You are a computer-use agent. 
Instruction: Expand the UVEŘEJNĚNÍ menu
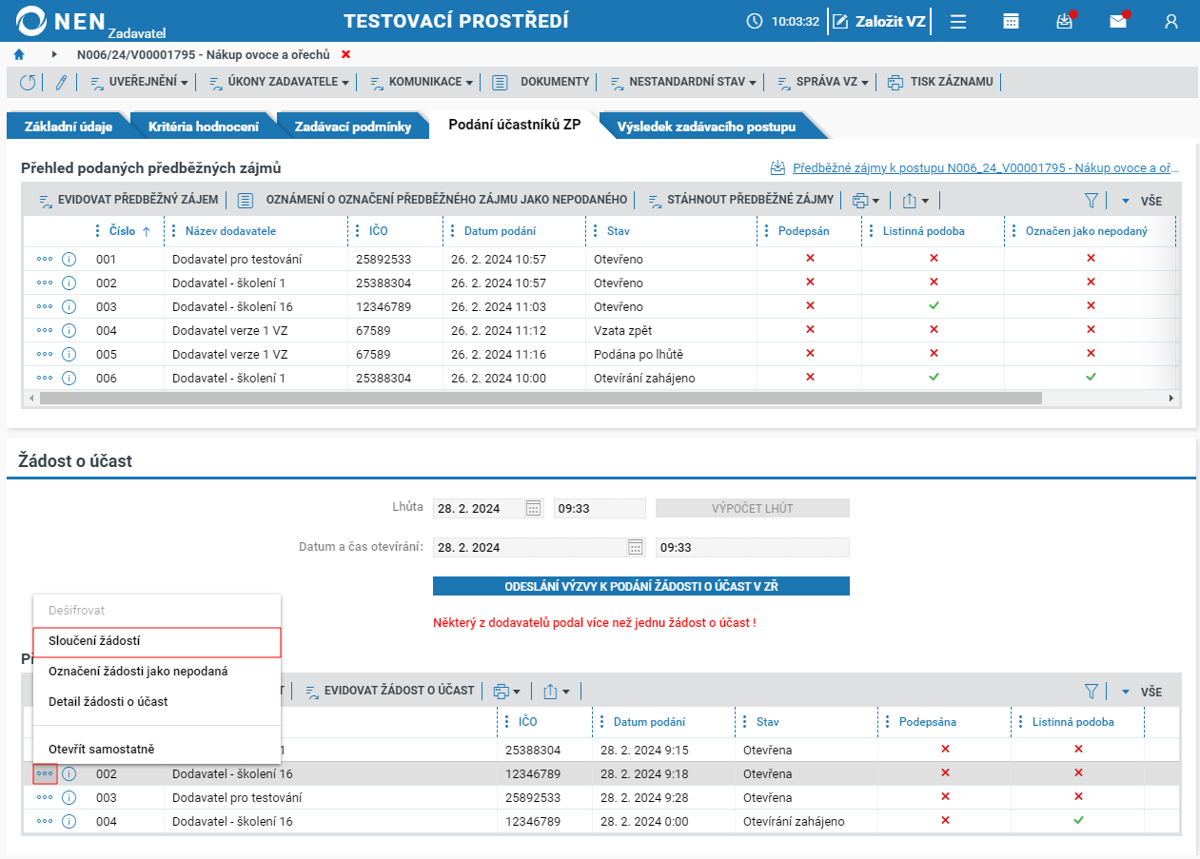pyautogui.click(x=139, y=82)
